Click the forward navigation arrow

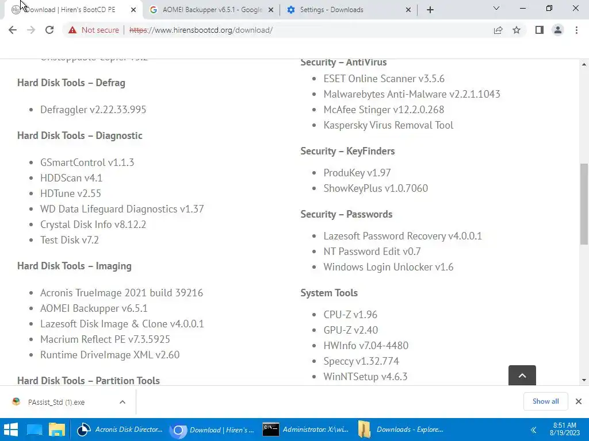31,30
